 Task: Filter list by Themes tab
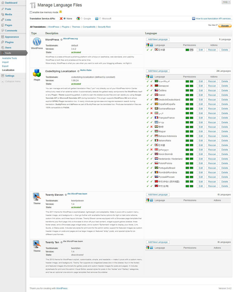(76, 27)
